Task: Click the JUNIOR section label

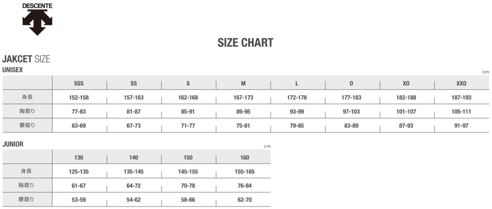Action: tap(13, 144)
